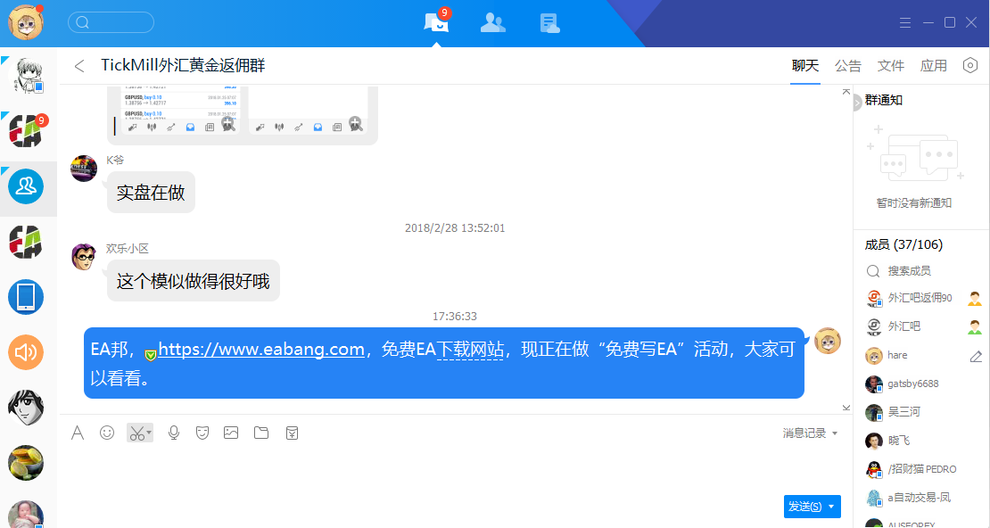Record a voice message via microphone icon
990x528 pixels.
point(174,433)
